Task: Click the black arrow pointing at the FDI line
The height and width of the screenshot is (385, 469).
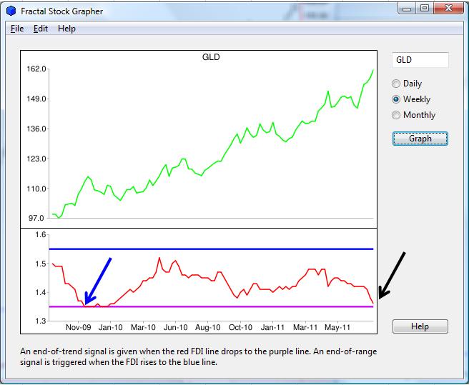Action: pyautogui.click(x=392, y=275)
